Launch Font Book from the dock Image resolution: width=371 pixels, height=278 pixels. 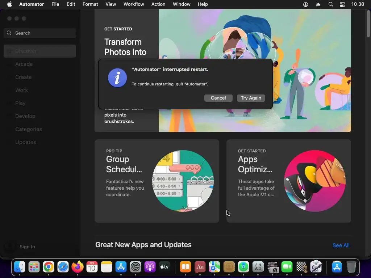pos(258,267)
